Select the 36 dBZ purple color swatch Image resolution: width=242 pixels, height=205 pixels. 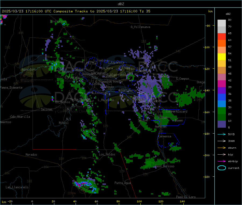222,91
